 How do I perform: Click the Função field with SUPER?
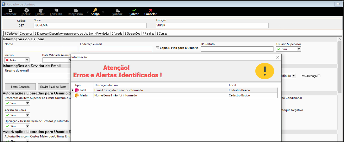coord(212,25)
